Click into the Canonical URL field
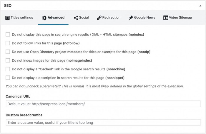 tap(103, 104)
